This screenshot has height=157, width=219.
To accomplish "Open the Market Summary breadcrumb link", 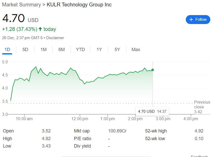I will pyautogui.click(x=21, y=5).
